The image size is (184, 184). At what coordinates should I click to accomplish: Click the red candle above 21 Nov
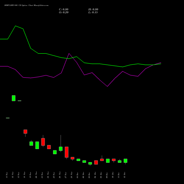[x=43, y=142]
